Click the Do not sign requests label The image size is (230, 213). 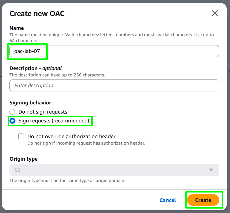(x=43, y=112)
